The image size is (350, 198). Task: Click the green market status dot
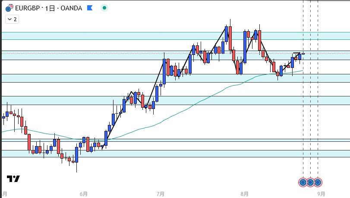point(104,8)
